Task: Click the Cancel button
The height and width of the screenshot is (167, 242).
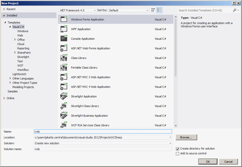Action: tap(228, 162)
